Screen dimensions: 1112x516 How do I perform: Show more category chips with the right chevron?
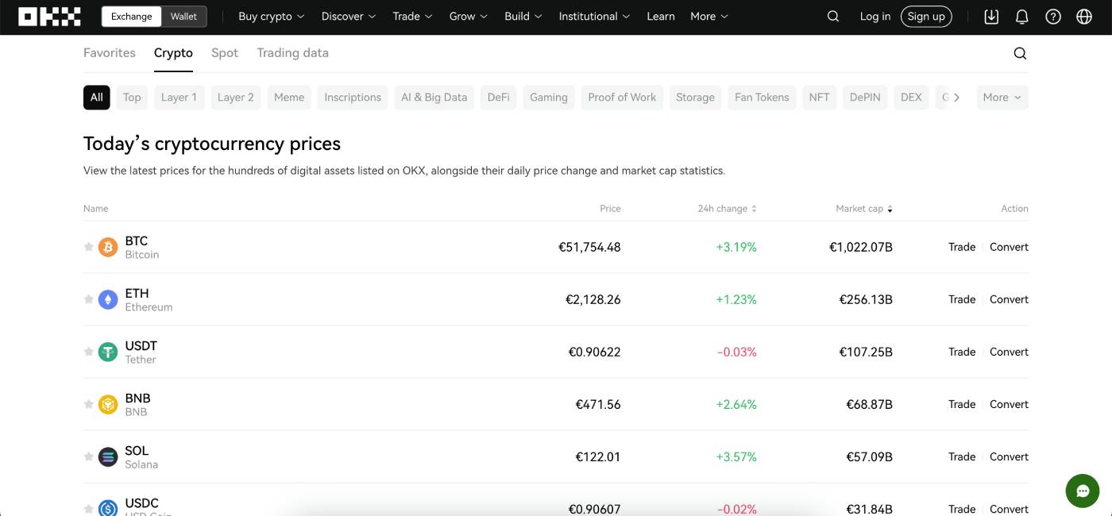point(957,98)
